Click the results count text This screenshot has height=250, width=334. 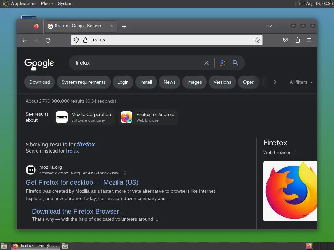[71, 101]
